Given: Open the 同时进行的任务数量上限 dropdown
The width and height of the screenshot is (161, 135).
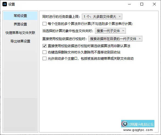Looking at the screenshot, I should (102, 17).
